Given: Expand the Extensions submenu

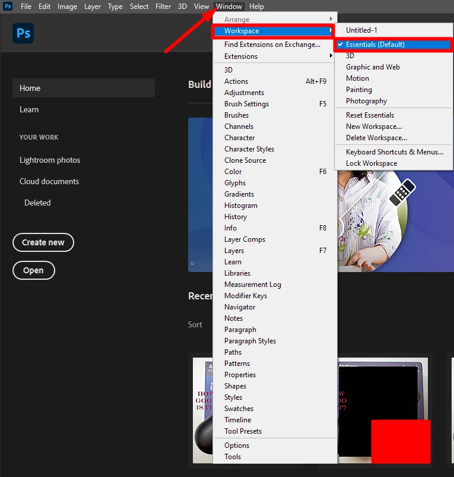Looking at the screenshot, I should click(x=275, y=56).
